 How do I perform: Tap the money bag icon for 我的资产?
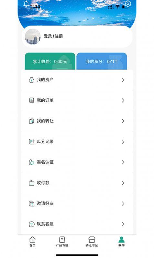[x=31, y=80]
